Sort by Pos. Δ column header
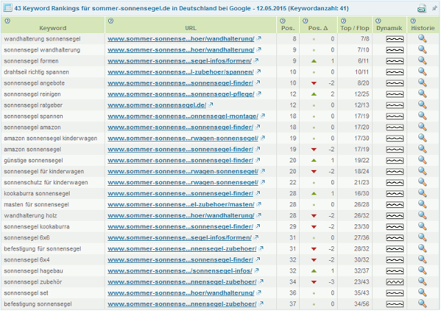 [x=318, y=29]
